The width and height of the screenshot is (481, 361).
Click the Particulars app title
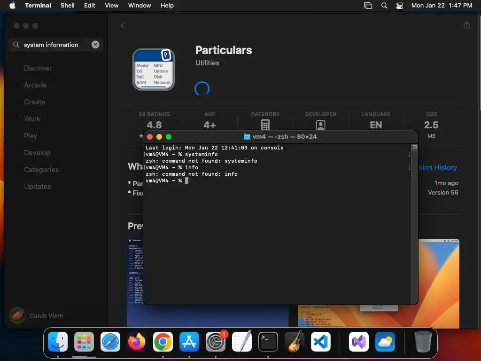[x=224, y=50]
